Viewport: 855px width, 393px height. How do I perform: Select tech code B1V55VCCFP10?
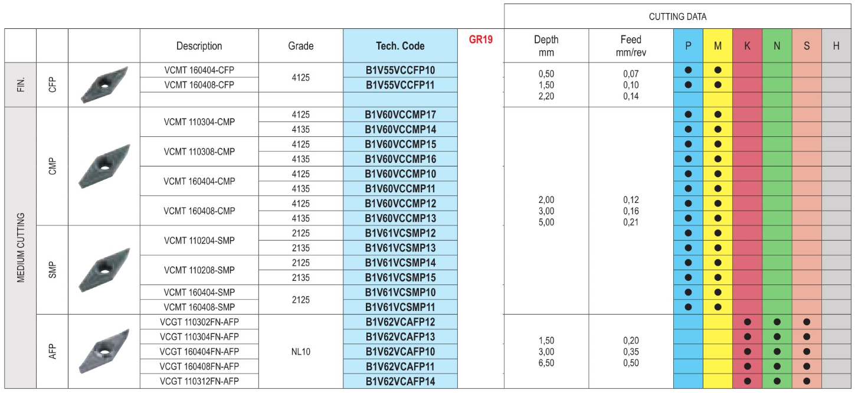click(x=400, y=70)
